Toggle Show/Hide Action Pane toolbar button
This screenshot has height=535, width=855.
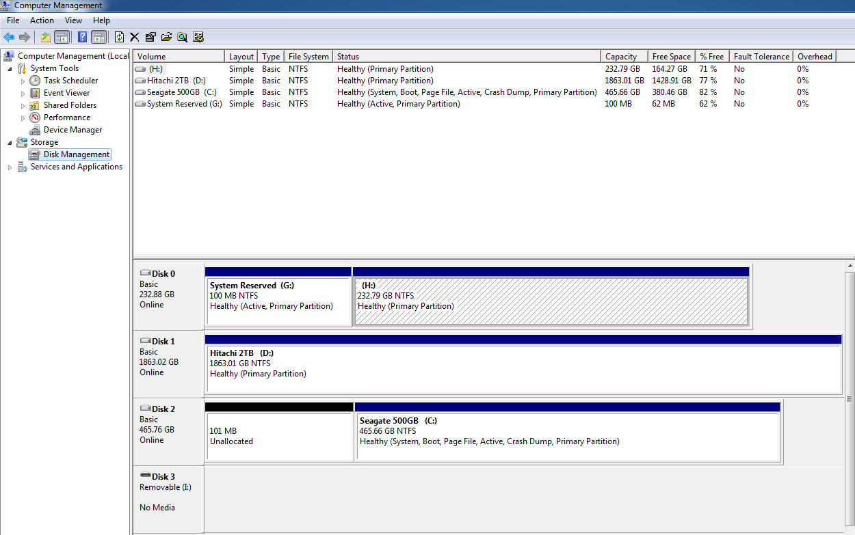[x=98, y=37]
